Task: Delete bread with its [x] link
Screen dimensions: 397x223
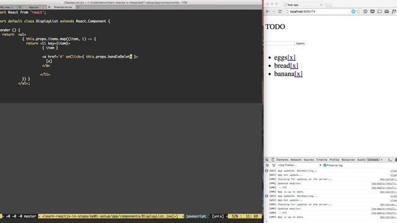Action: pyautogui.click(x=294, y=66)
